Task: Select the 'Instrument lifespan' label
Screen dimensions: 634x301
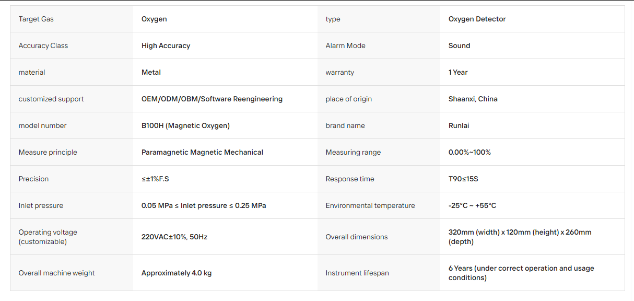Action: tap(357, 273)
